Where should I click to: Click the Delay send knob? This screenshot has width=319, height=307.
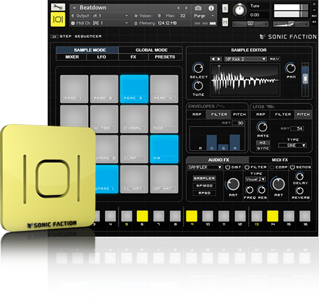(x=300, y=176)
